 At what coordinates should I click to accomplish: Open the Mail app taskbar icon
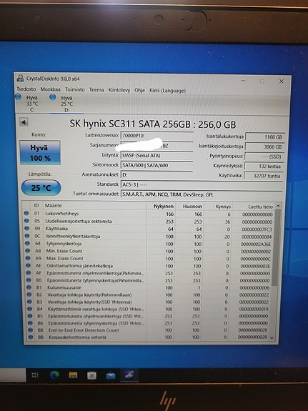(111, 376)
